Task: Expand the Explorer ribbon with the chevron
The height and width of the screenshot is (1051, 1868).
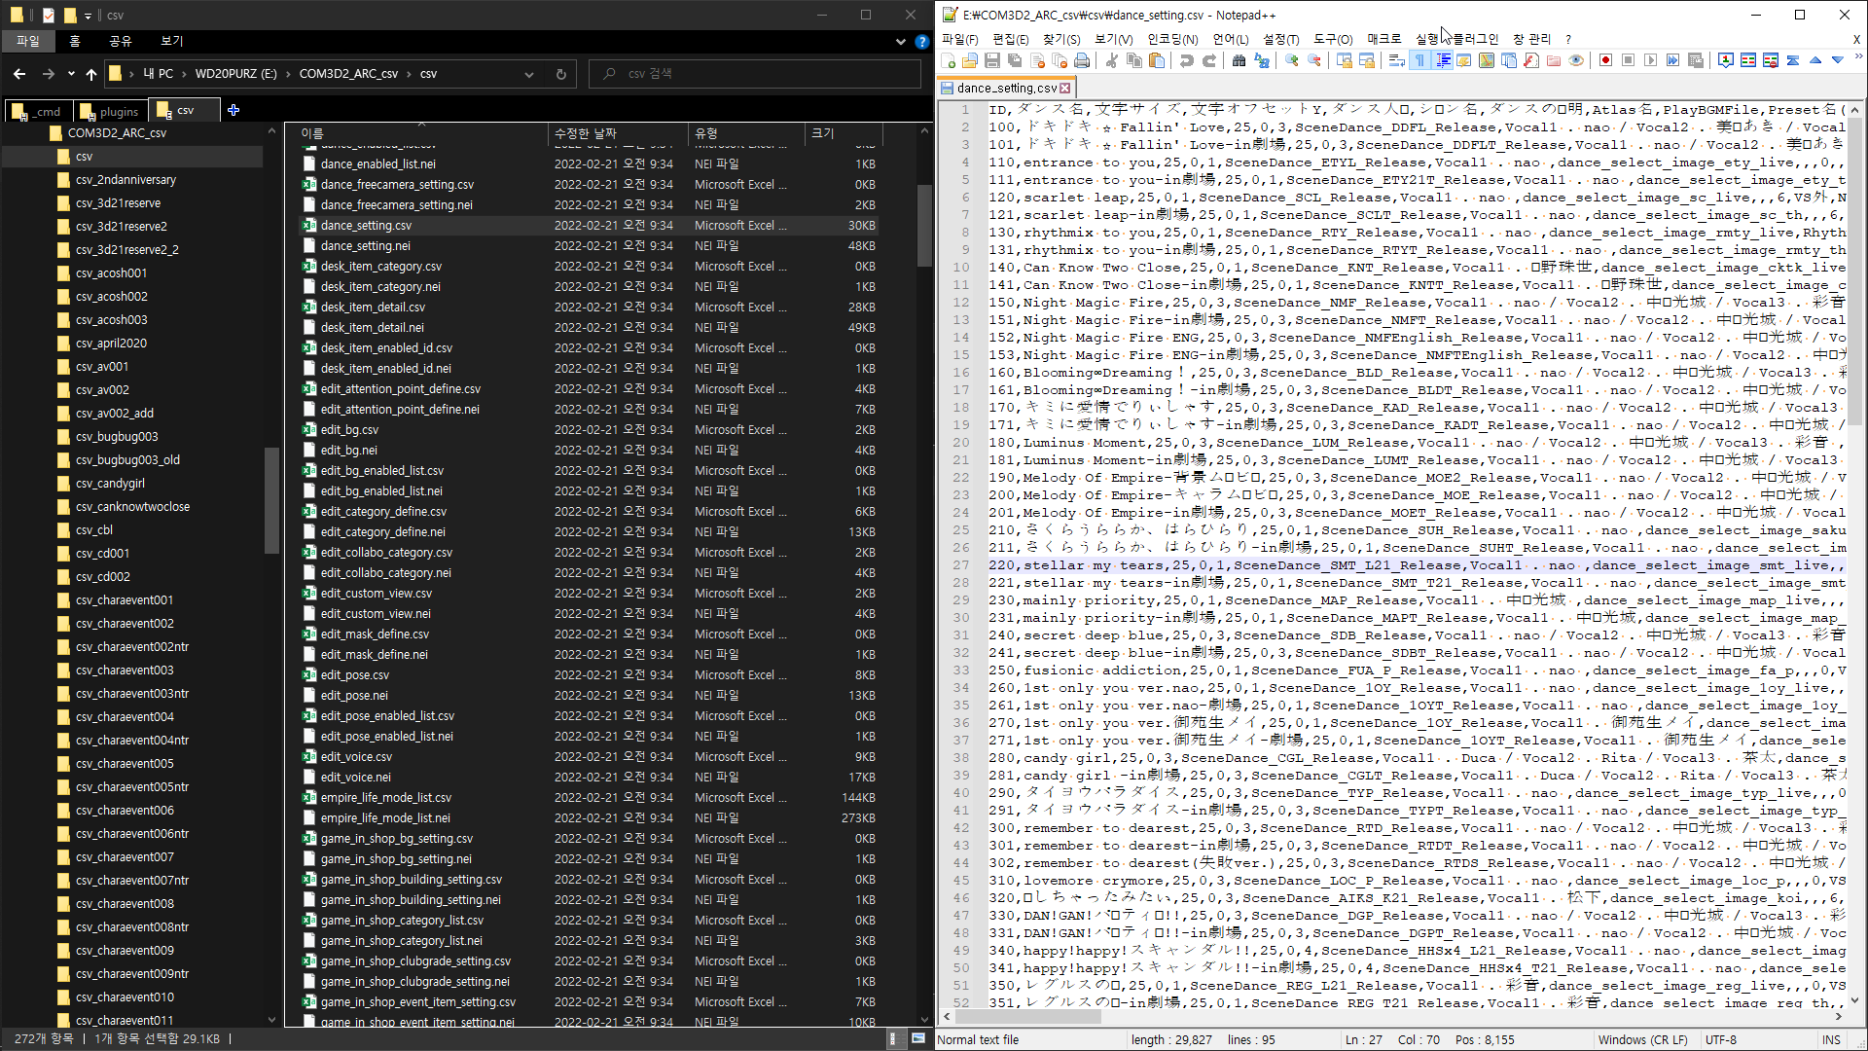Action: pos(901,42)
